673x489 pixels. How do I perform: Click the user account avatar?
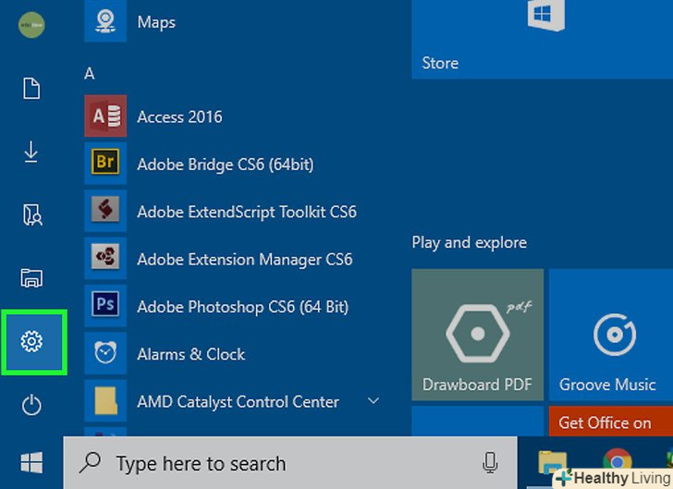point(31,25)
